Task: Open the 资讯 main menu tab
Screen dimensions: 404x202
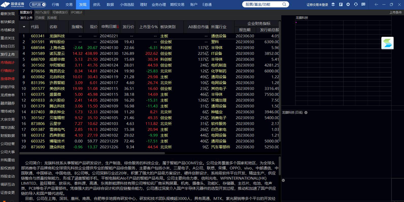Action: click(96, 5)
